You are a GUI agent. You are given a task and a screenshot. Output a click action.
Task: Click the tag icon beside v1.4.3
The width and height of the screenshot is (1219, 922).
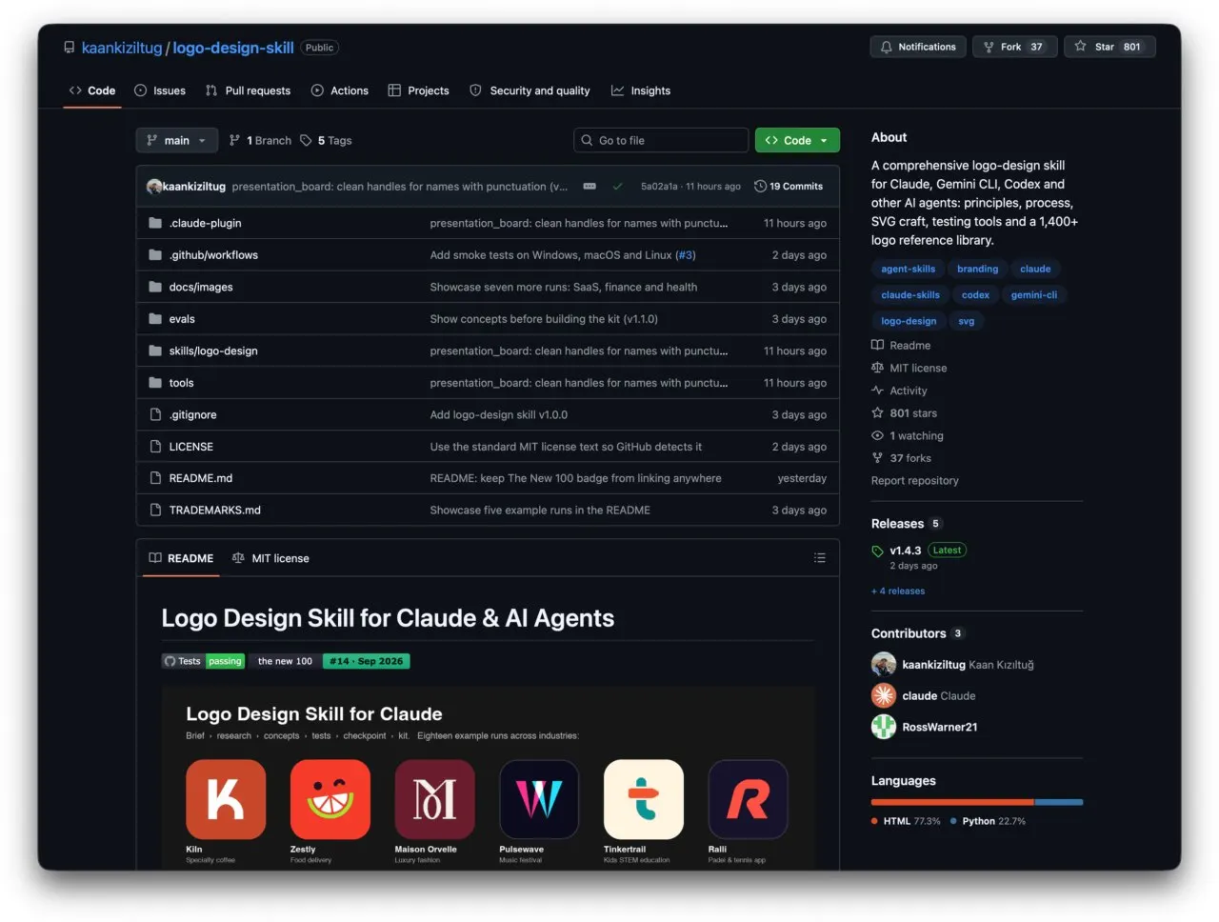pos(877,551)
